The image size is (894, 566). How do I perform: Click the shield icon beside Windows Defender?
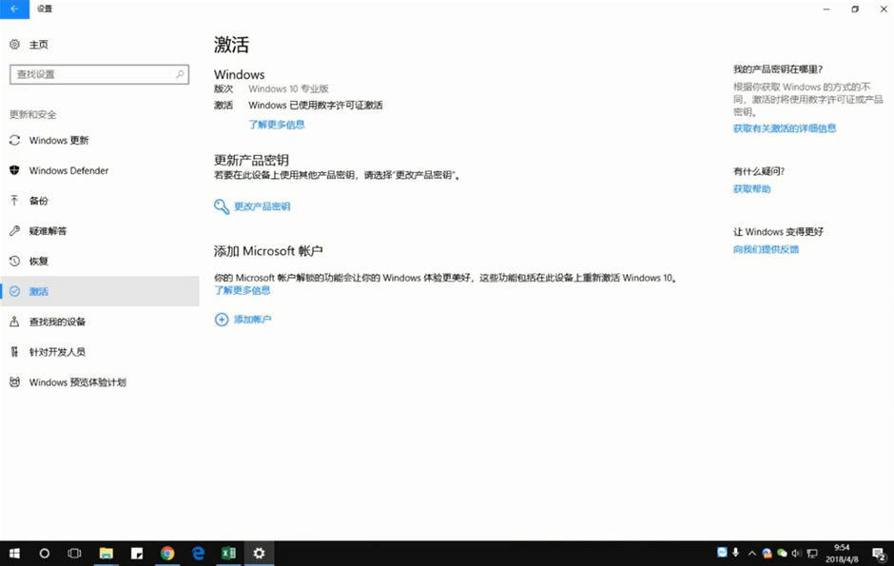point(15,170)
